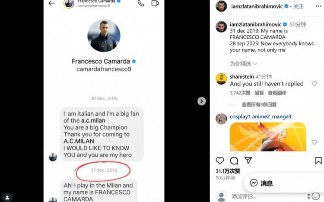Click the back arrow in chat header
Screen dimensions: 324x202
[x=52, y=3]
